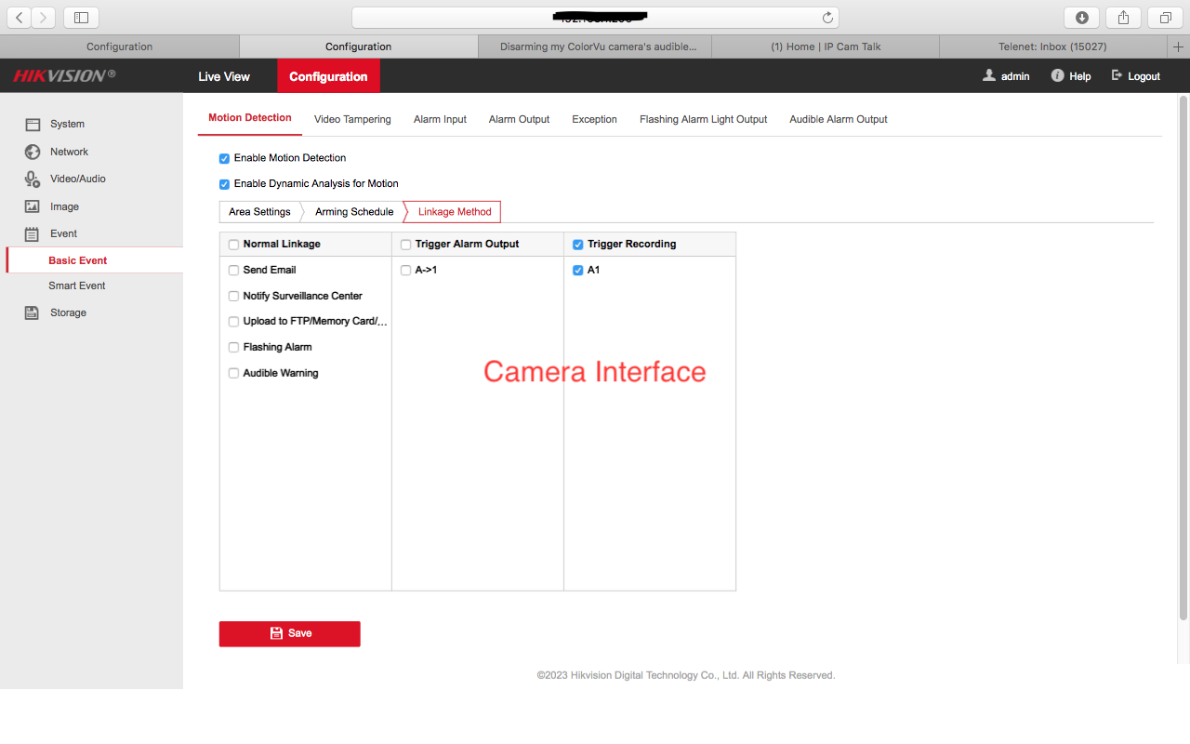
Task: Open Safari downloads icon
Action: (x=1081, y=18)
